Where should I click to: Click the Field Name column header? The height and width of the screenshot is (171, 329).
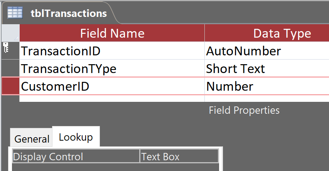(112, 33)
